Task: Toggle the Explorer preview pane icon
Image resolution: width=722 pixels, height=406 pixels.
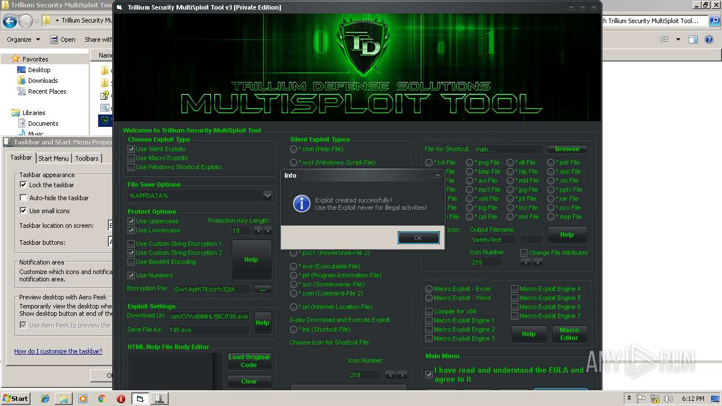Action: pos(693,39)
